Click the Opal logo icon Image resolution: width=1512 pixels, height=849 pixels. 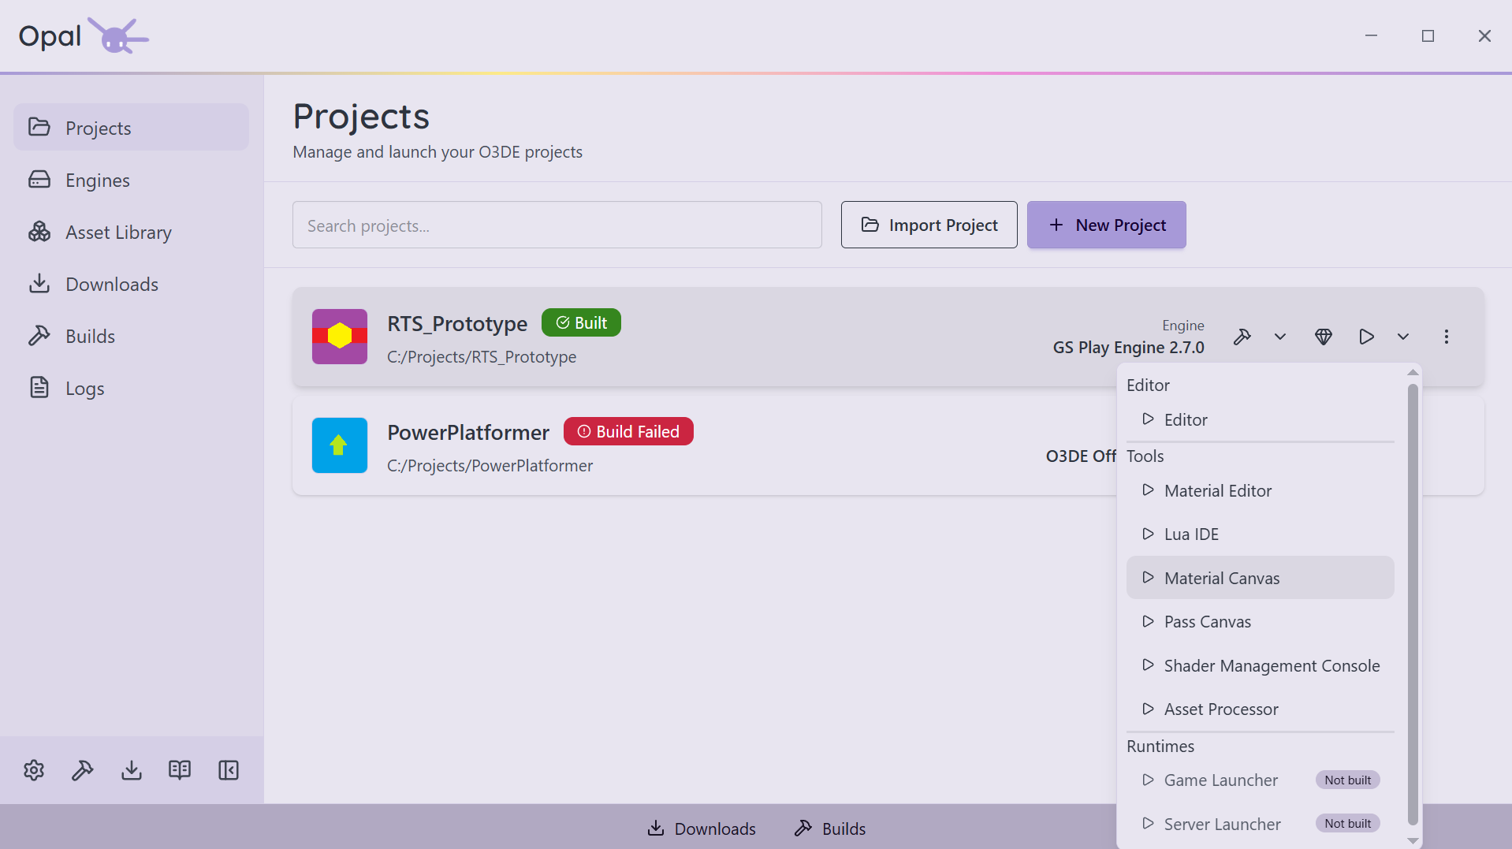point(117,35)
